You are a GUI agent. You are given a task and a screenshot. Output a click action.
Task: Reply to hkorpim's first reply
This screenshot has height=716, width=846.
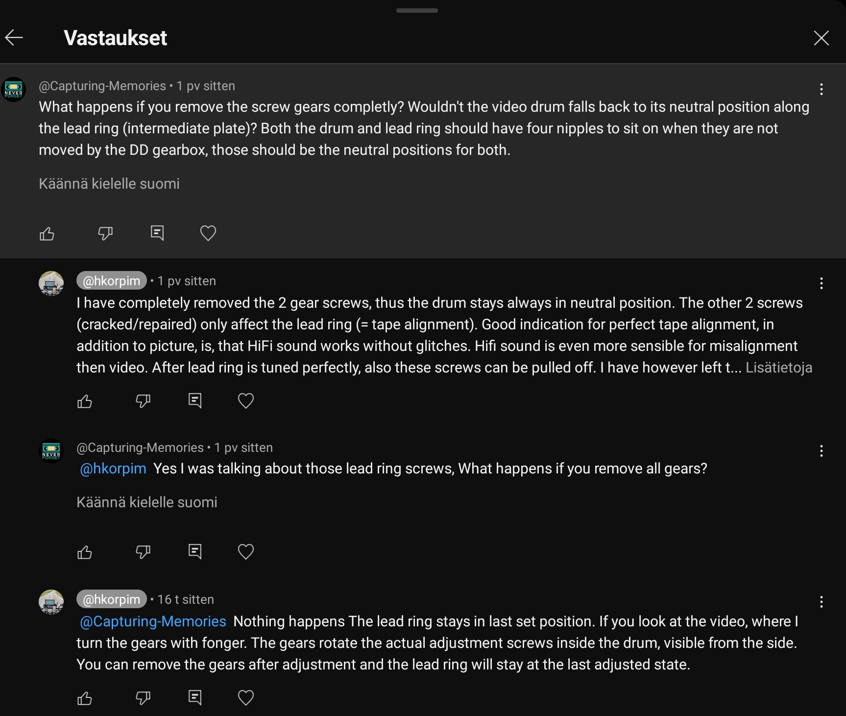(194, 401)
